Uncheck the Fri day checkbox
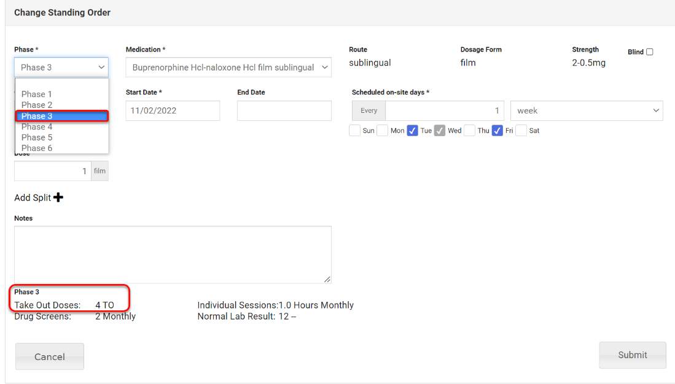Image resolution: width=675 pixels, height=384 pixels. point(497,131)
